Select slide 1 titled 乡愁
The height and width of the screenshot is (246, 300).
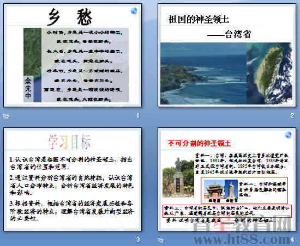[x=73, y=55]
